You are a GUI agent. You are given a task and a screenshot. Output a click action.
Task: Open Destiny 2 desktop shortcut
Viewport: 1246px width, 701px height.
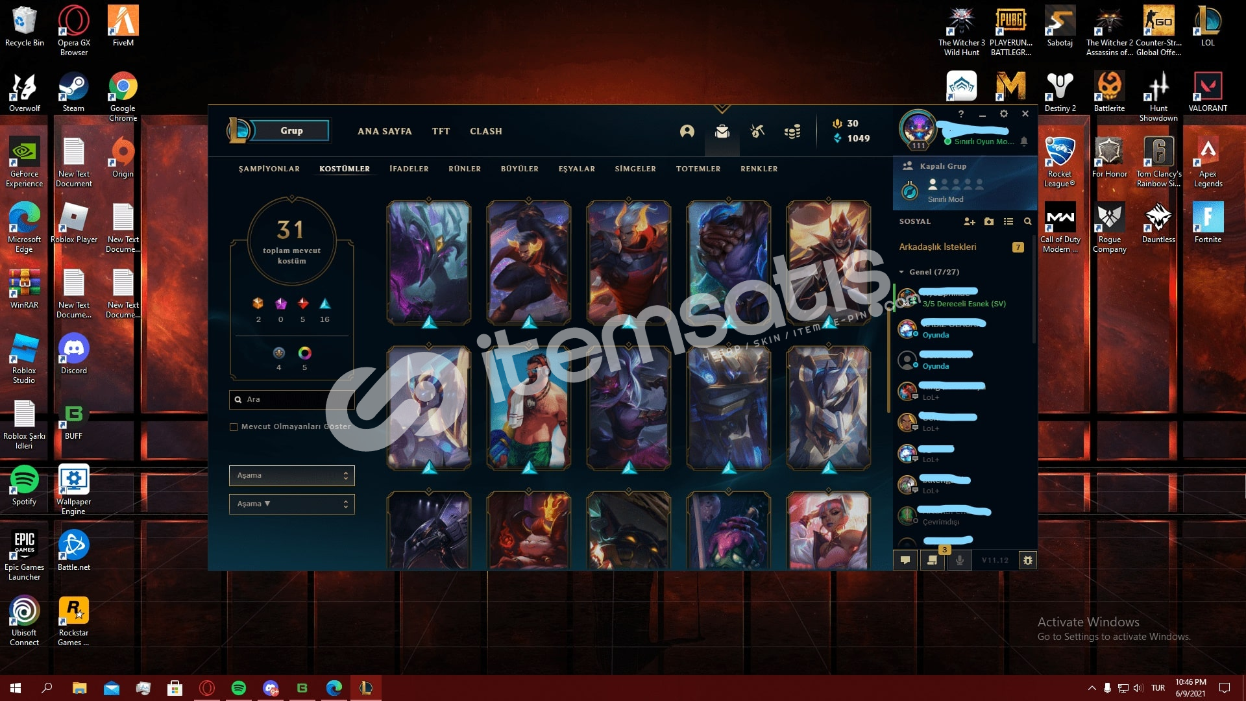[1060, 92]
